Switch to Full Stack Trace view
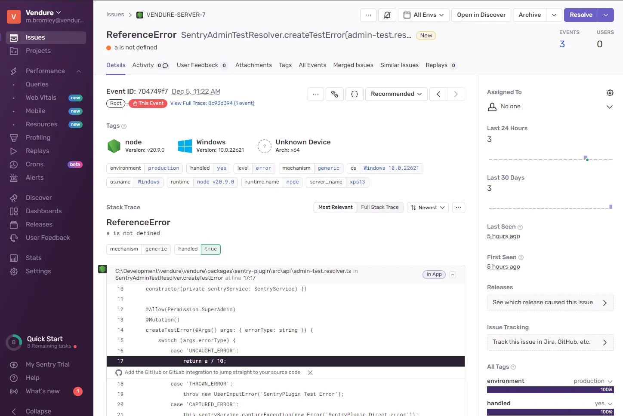This screenshot has height=416, width=623. coord(380,208)
